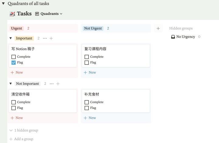Add a new column group with plus

(158, 28)
